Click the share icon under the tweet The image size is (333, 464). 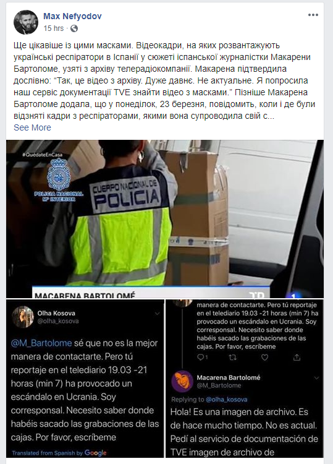tap(297, 358)
